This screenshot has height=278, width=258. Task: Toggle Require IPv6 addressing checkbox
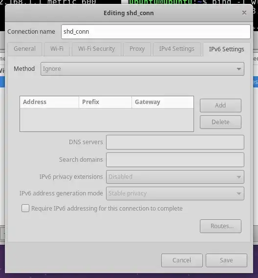coord(25,208)
